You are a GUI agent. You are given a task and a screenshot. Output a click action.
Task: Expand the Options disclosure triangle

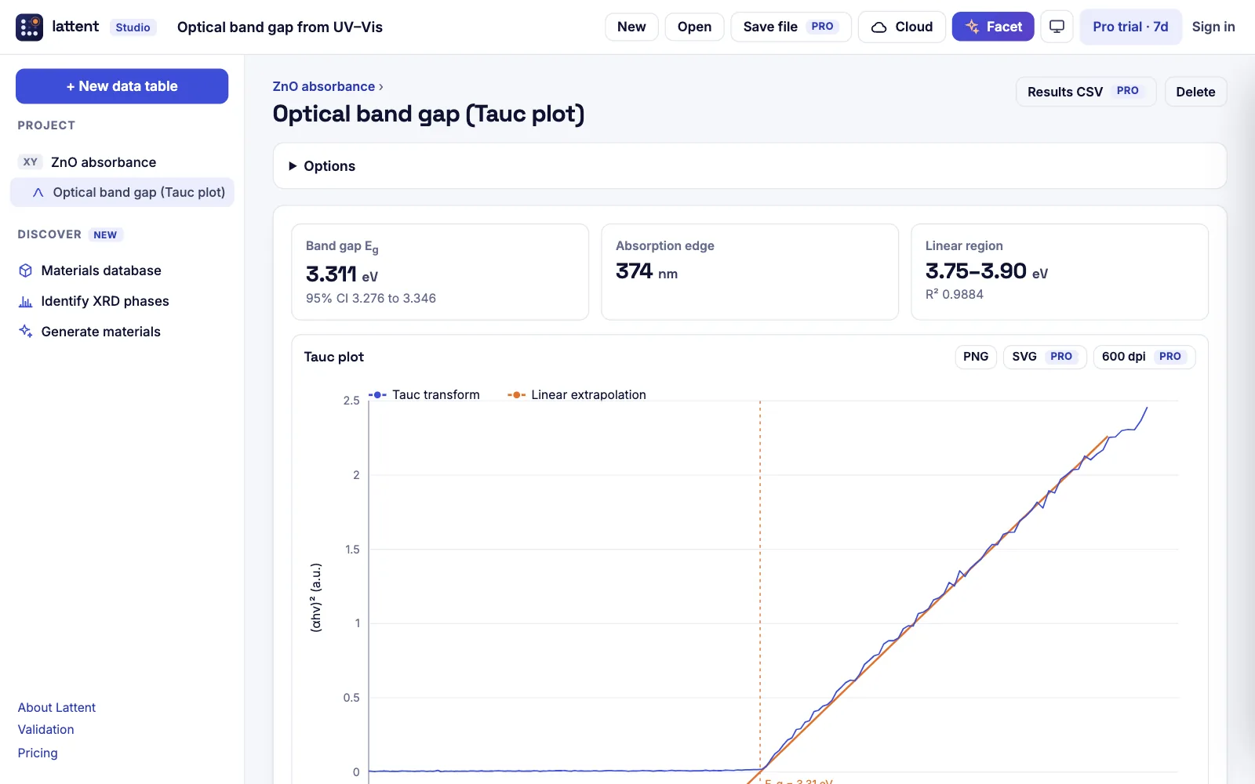click(293, 166)
